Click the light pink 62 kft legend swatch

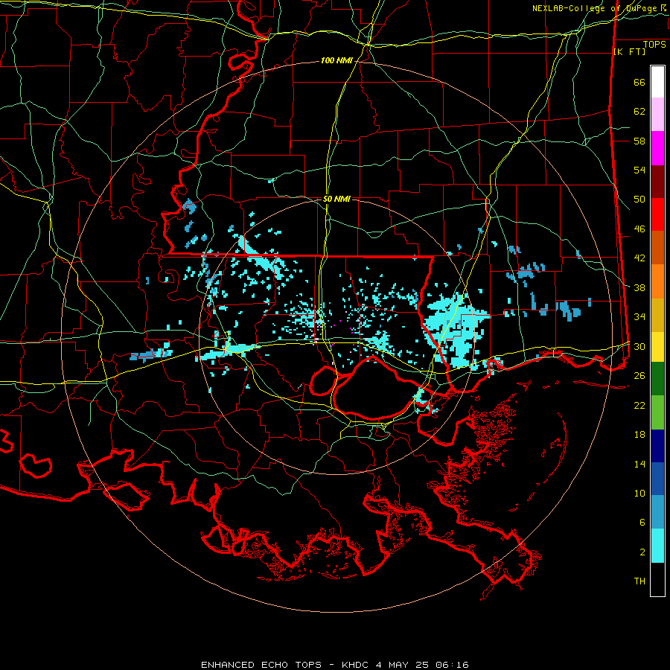(657, 115)
